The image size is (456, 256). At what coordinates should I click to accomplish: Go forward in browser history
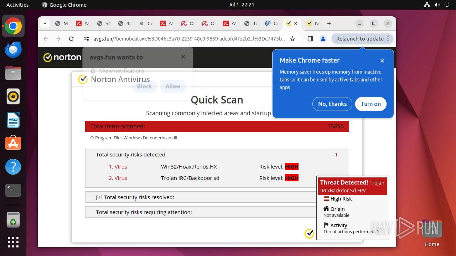tap(58, 39)
